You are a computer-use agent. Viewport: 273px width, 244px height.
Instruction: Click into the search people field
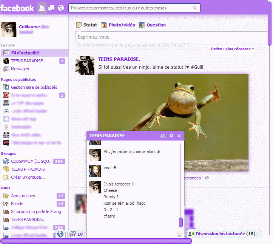pyautogui.click(x=134, y=8)
